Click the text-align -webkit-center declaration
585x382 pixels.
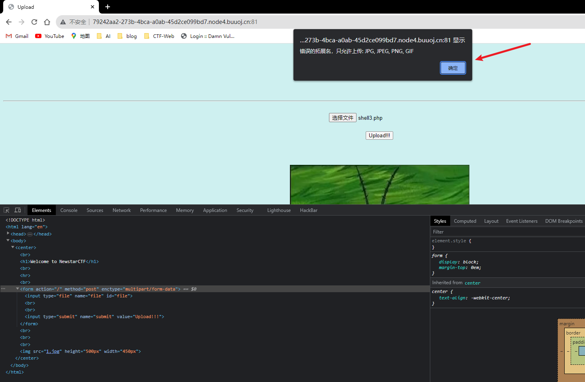tap(474, 298)
